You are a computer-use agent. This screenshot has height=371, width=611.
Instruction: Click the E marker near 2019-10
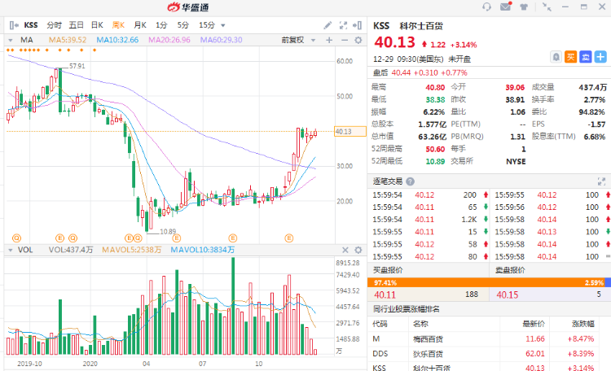[59, 238]
